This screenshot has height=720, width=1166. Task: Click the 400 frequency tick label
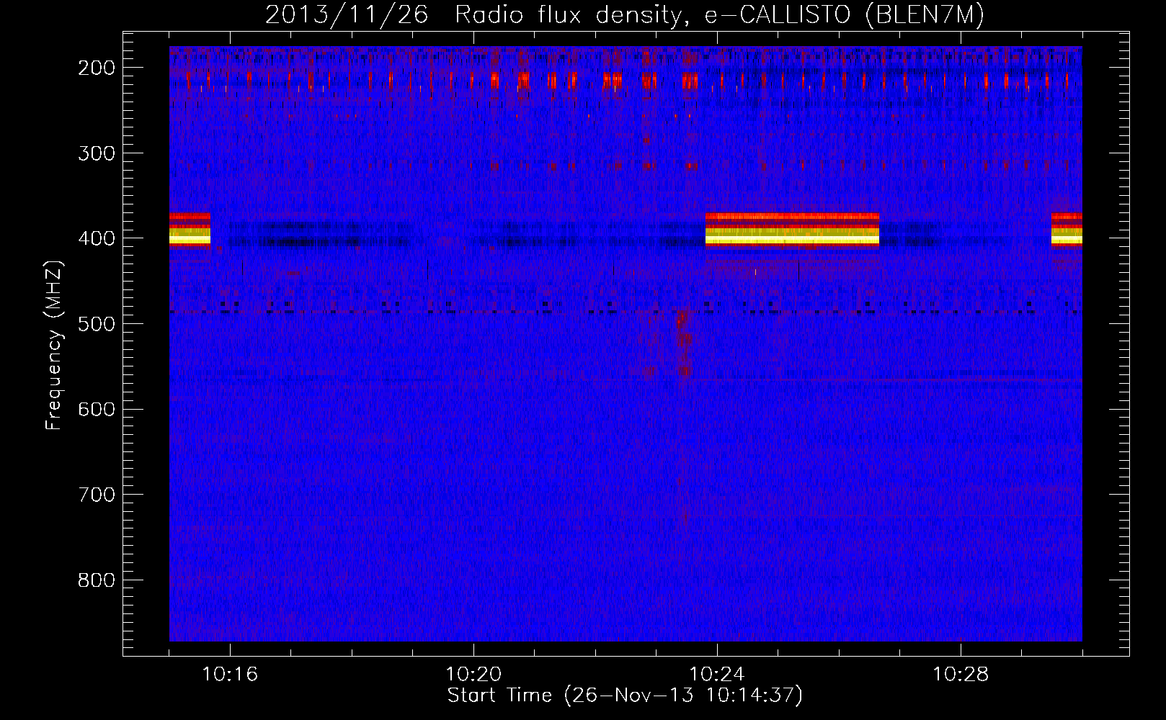[97, 238]
